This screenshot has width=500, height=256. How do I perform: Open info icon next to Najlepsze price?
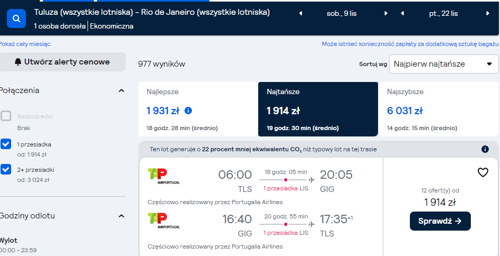pyautogui.click(x=188, y=111)
